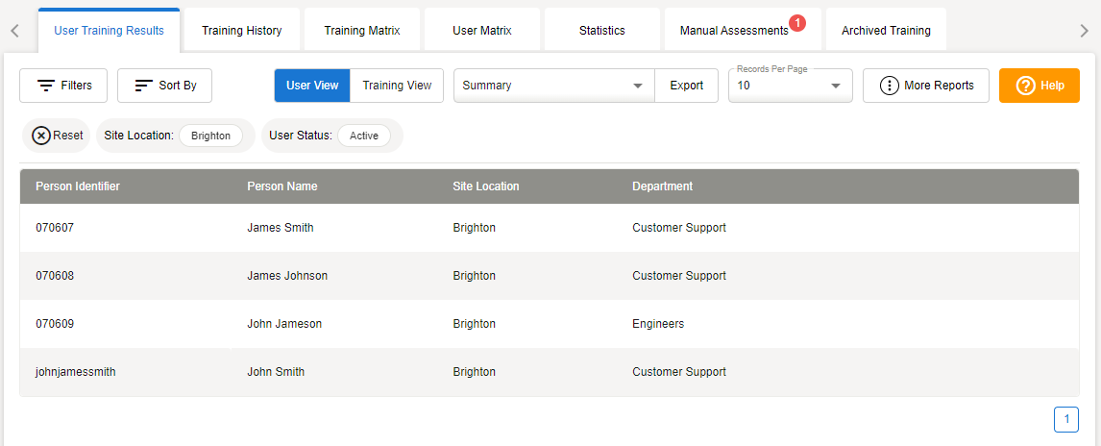Go to page 1
Viewport: 1101px width, 446px height.
(x=1065, y=419)
